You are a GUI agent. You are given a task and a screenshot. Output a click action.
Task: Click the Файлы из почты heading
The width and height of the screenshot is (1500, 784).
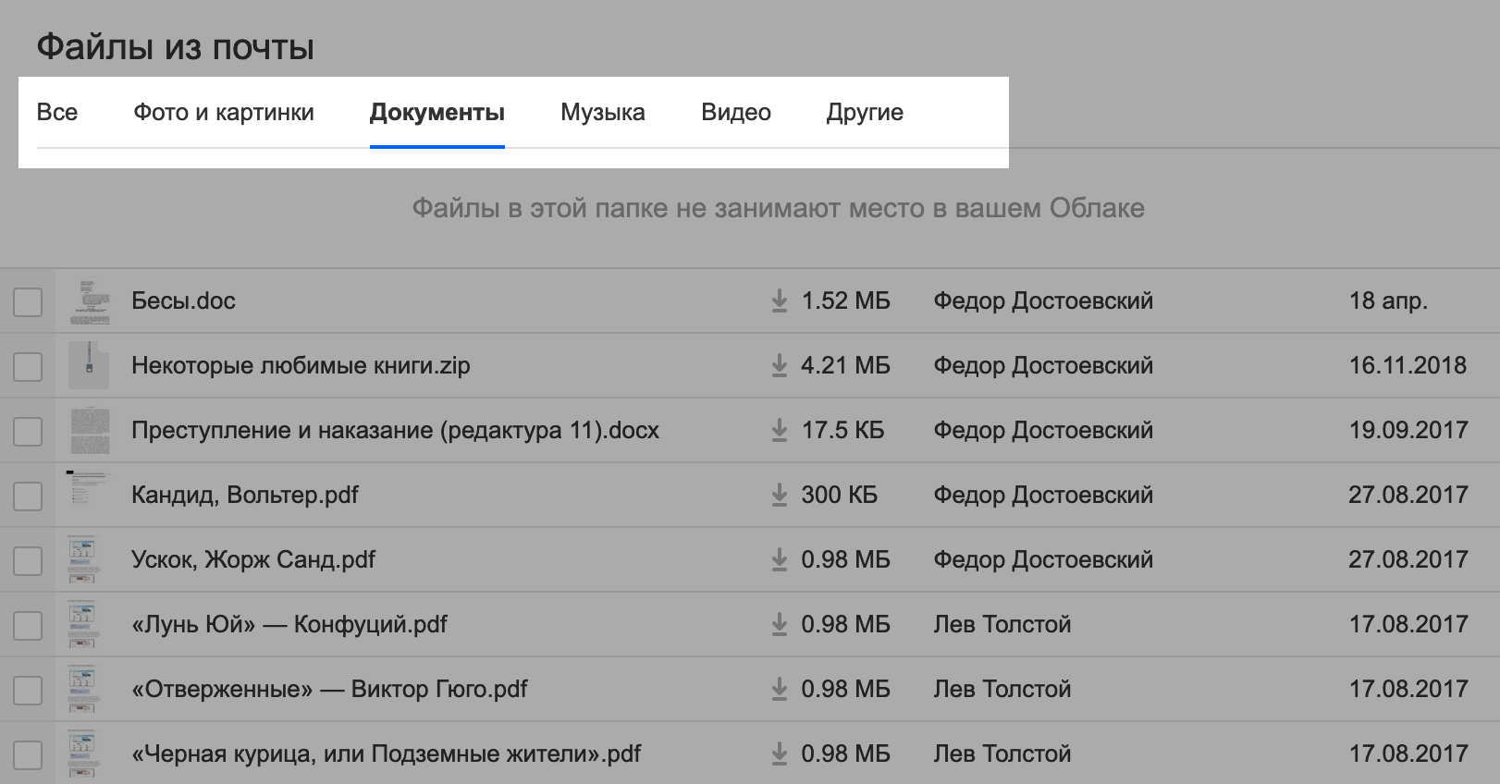[x=176, y=46]
